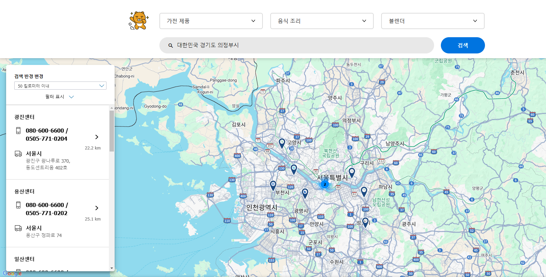Click the Ryan bear mascot logo

(139, 21)
